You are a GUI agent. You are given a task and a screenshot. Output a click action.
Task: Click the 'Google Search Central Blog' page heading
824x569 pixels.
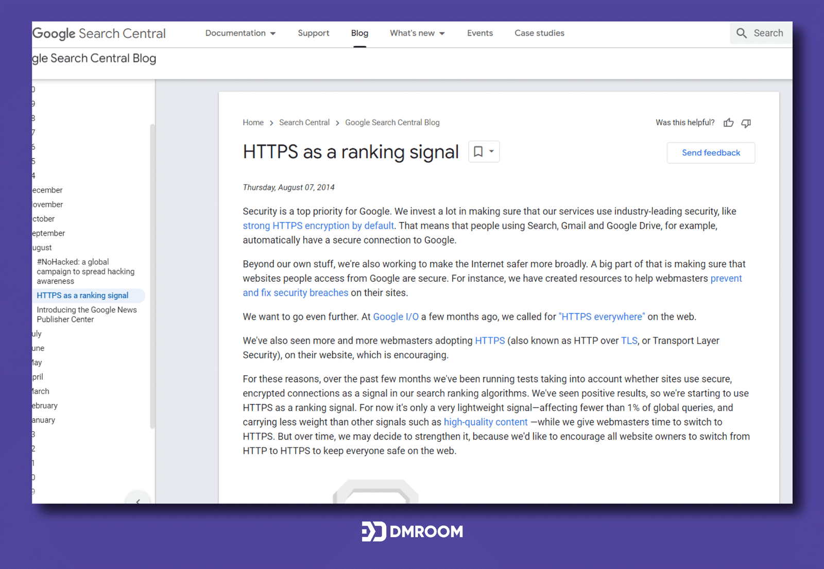click(x=94, y=58)
